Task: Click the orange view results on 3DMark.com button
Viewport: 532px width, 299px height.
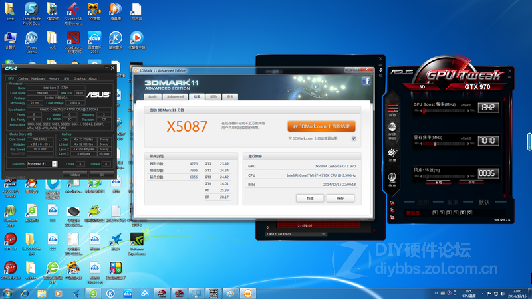Action: point(321,126)
